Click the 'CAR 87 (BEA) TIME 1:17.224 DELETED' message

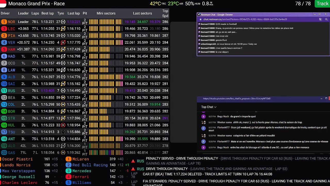[208, 174]
